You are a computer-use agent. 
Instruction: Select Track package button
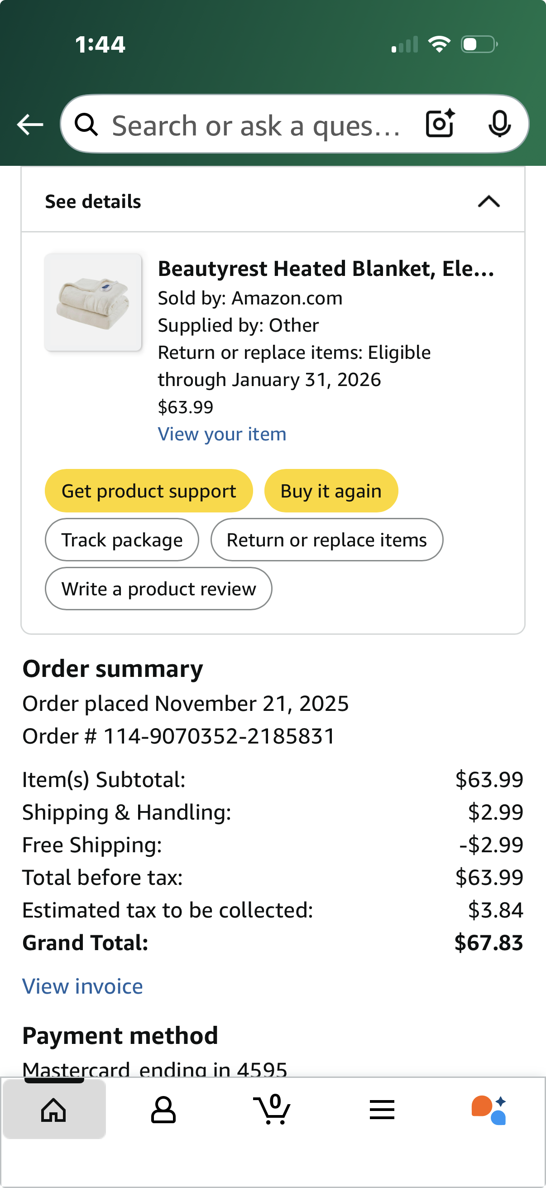tap(122, 540)
